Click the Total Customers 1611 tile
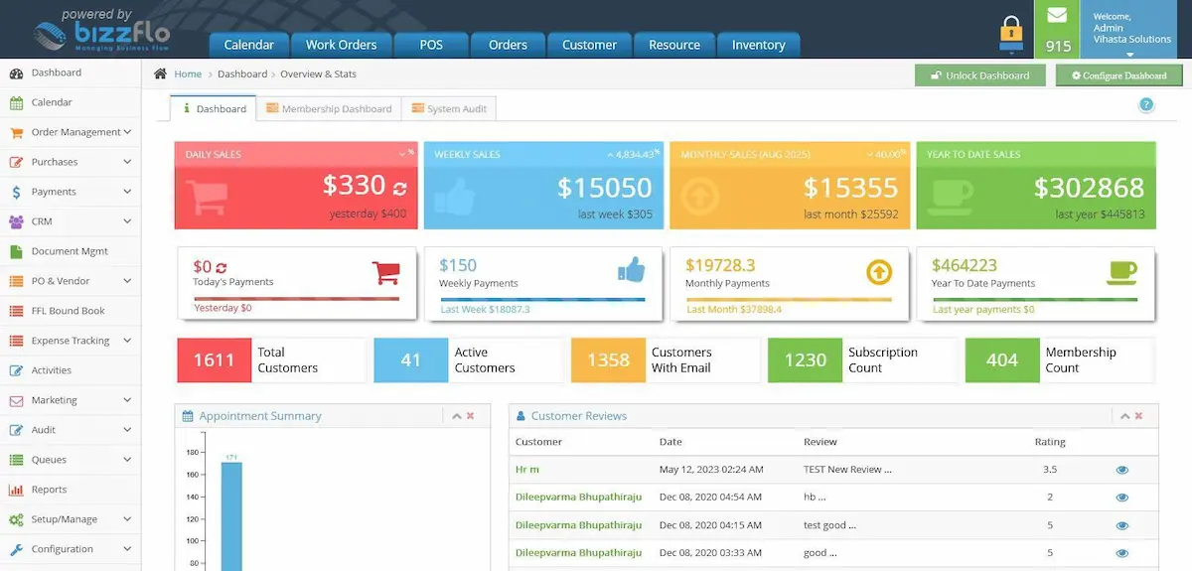The image size is (1192, 571). coord(270,360)
